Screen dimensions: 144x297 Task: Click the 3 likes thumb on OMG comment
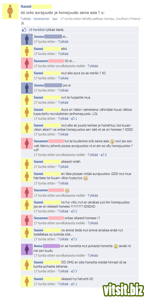(74, 271)
